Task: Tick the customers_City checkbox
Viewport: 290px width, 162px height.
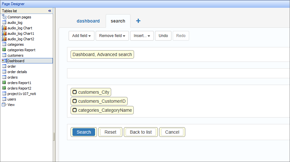Action: pos(74,92)
